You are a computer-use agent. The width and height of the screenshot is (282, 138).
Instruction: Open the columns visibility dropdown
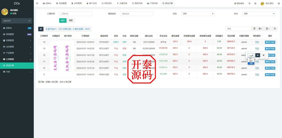pos(260,29)
